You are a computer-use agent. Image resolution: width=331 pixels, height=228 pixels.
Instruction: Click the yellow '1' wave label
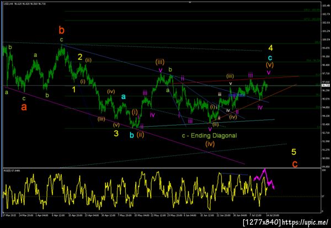[x=74, y=90]
